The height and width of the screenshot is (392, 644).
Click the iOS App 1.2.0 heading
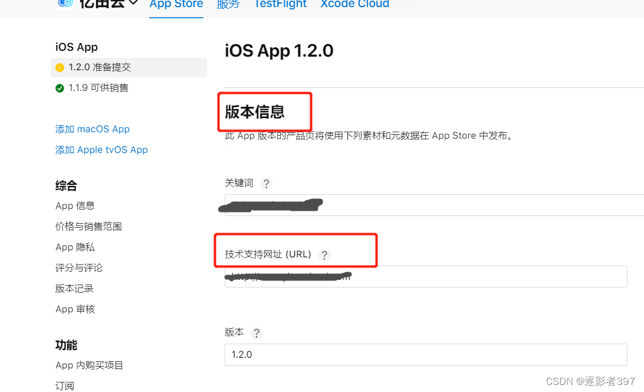point(279,51)
